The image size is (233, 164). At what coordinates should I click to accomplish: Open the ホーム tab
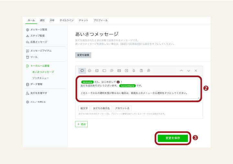31,20
